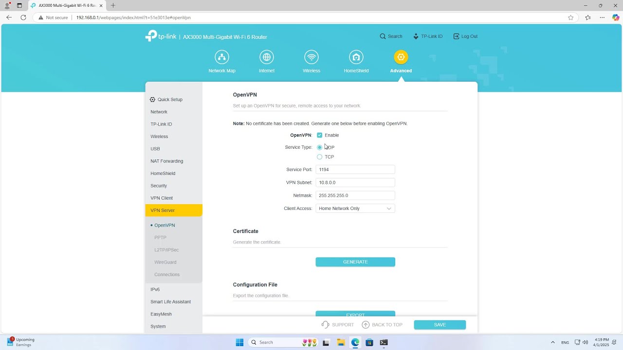623x350 pixels.
Task: Open the Upcoming Earnings taskbar widget
Action: (20, 342)
